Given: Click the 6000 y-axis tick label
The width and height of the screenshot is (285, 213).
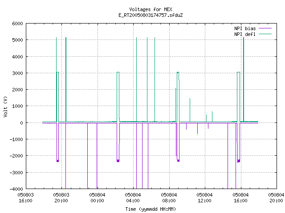Looking at the screenshot, I should point(18,24).
